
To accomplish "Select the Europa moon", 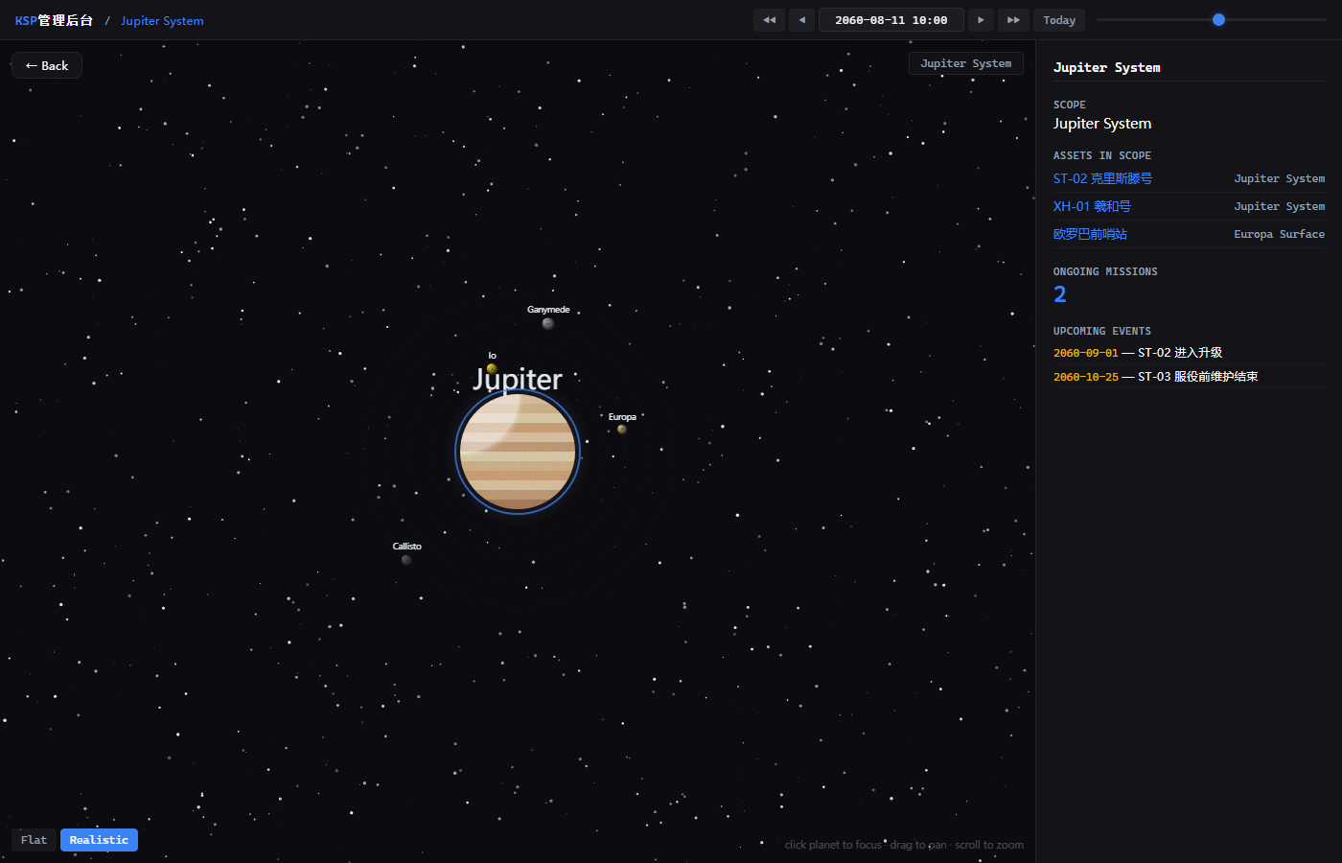I will click(622, 430).
